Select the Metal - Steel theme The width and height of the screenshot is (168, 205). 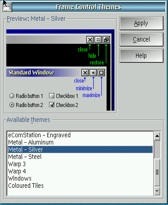click(x=80, y=157)
